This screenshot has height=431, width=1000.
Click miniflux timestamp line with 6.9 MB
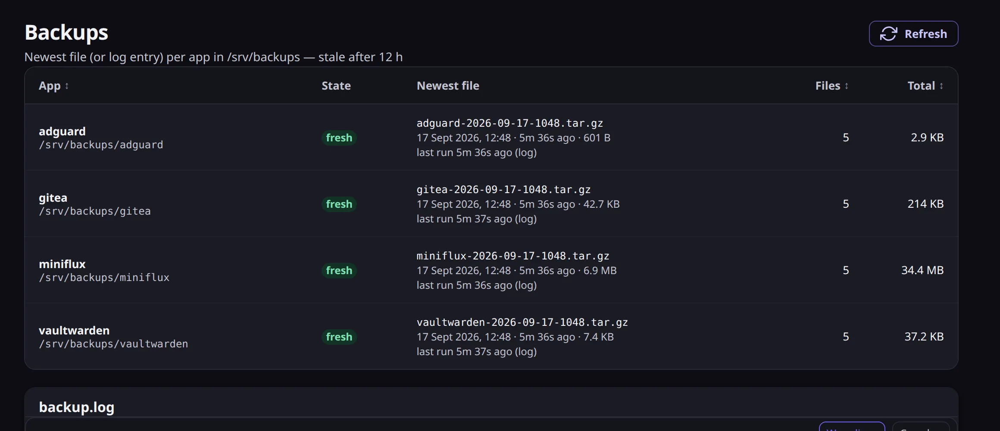point(516,271)
